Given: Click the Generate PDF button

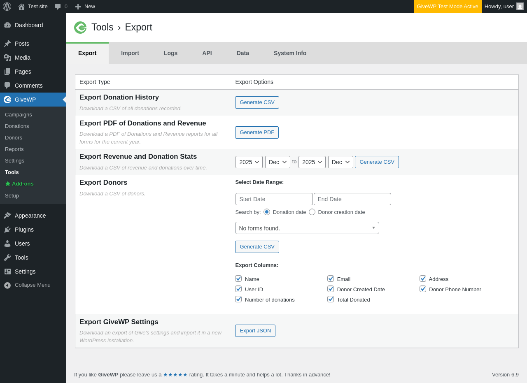Looking at the screenshot, I should [257, 132].
